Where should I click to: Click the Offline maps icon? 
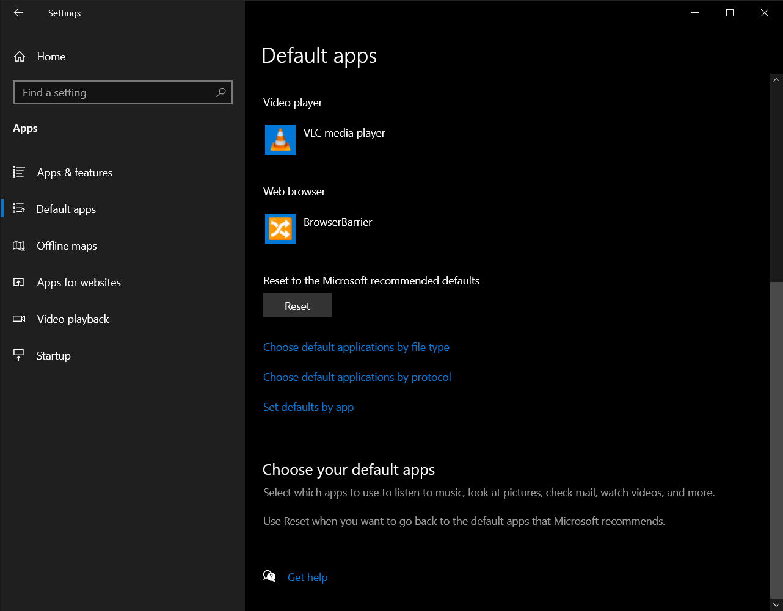click(19, 245)
